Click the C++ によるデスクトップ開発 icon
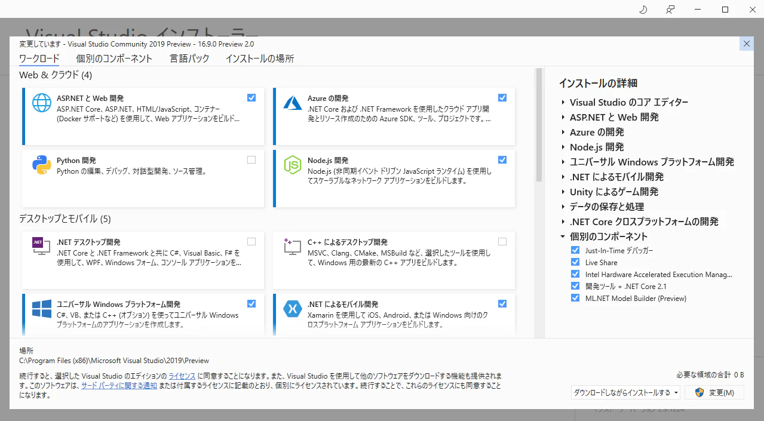Screen dimensions: 764x421 coord(293,247)
